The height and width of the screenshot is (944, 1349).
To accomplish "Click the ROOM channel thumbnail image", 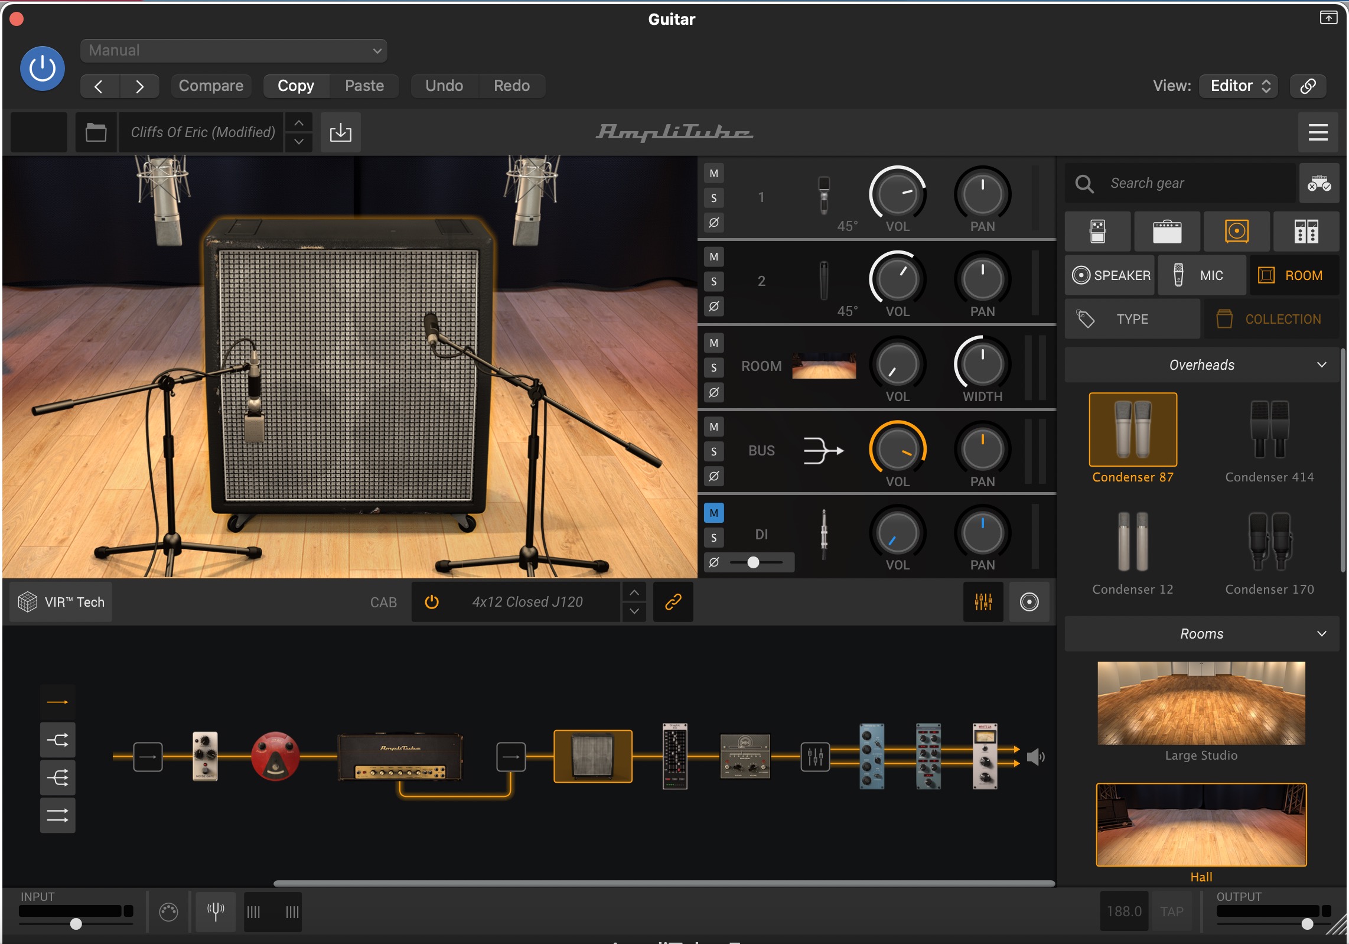I will (824, 366).
